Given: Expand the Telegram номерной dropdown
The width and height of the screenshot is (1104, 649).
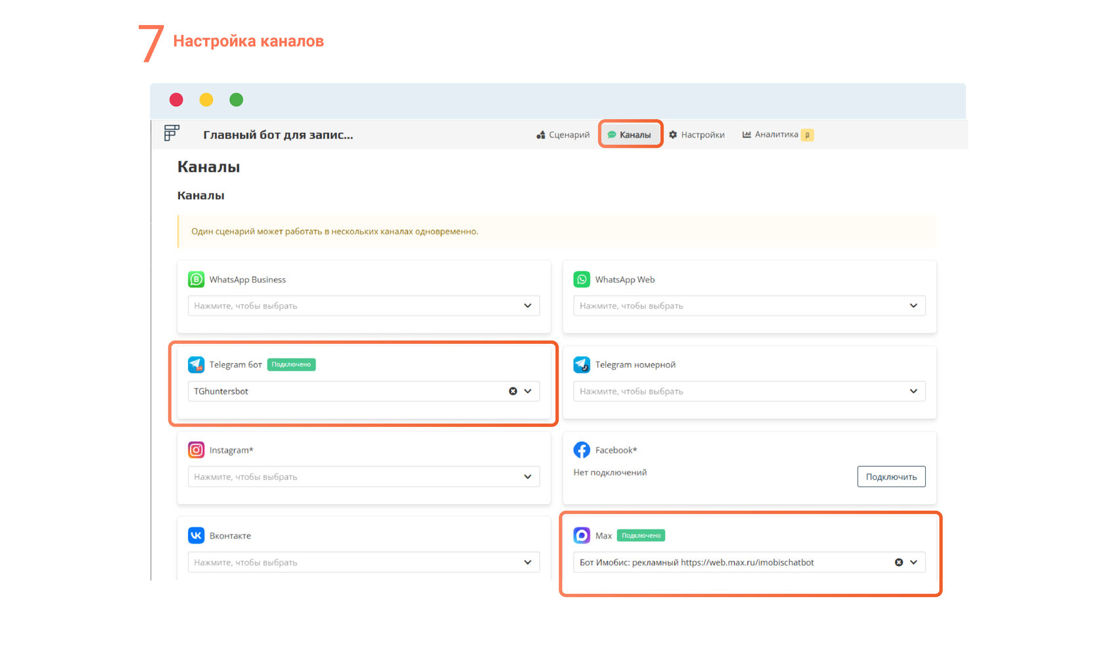Looking at the screenshot, I should click(750, 391).
